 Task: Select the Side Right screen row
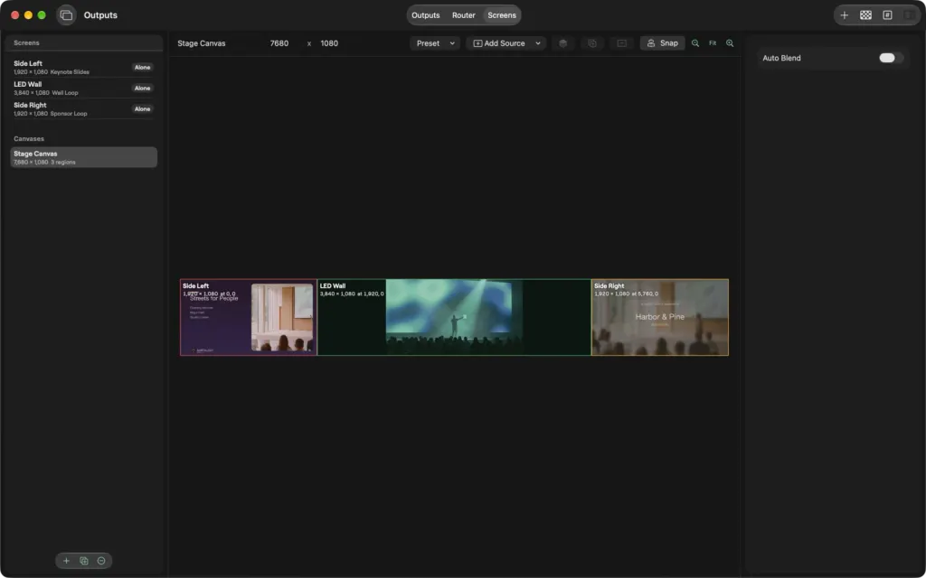click(x=83, y=108)
